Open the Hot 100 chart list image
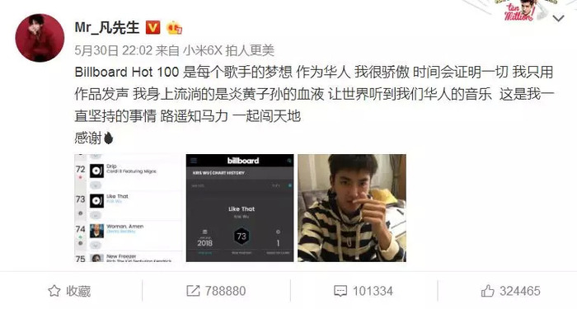Screen dimensions: 577x309 (x=129, y=208)
